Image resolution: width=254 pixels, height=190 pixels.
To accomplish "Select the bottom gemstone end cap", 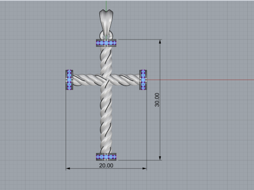I will [x=106, y=157].
